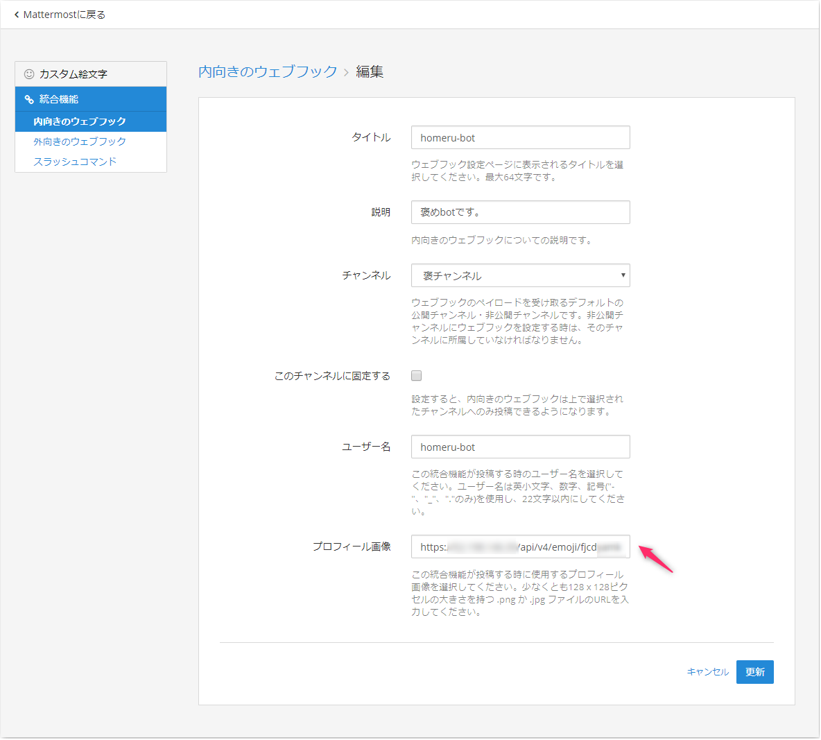
Task: Click the キャンセル link
Action: point(707,671)
